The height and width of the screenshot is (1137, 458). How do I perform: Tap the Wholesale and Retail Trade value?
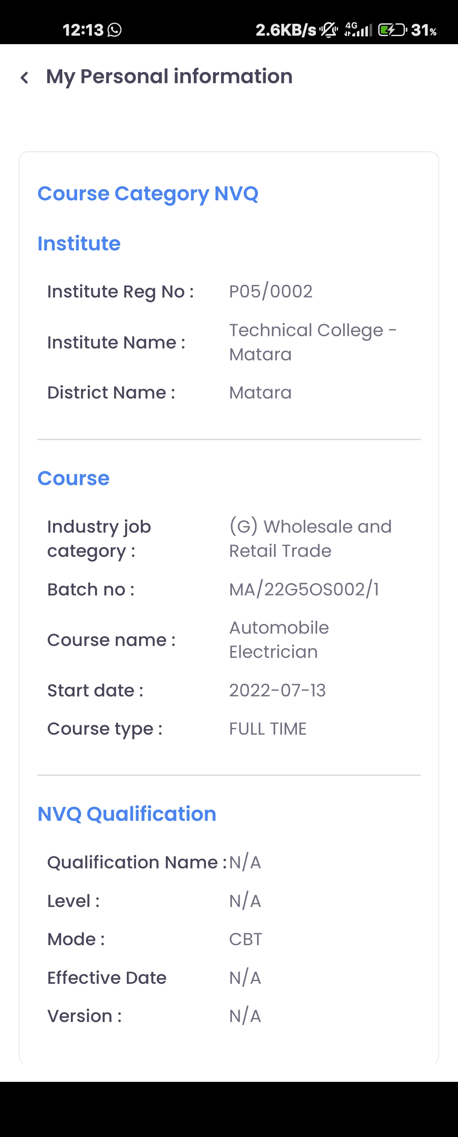[x=310, y=539]
